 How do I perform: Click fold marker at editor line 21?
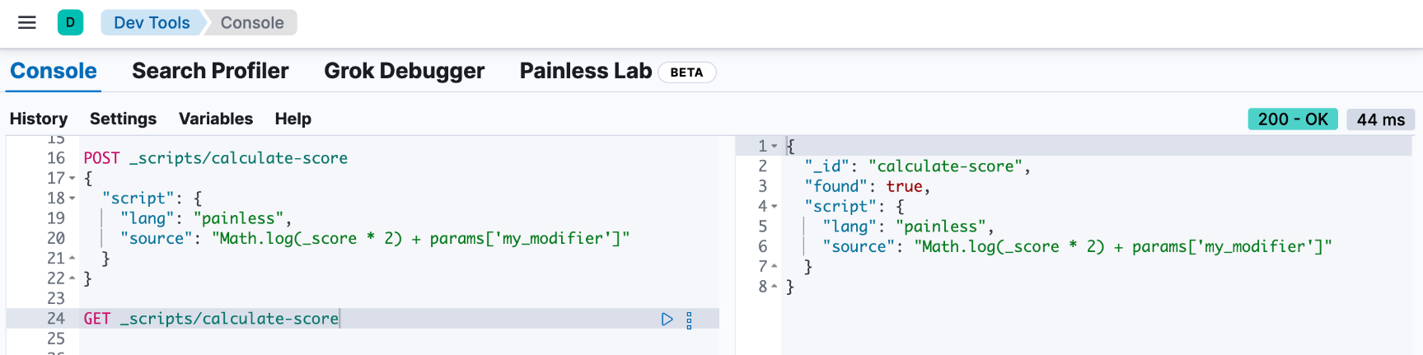click(x=73, y=259)
